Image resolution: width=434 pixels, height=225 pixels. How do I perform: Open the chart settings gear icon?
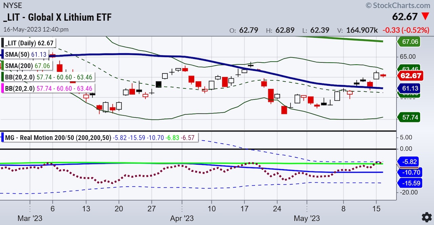[427, 218]
